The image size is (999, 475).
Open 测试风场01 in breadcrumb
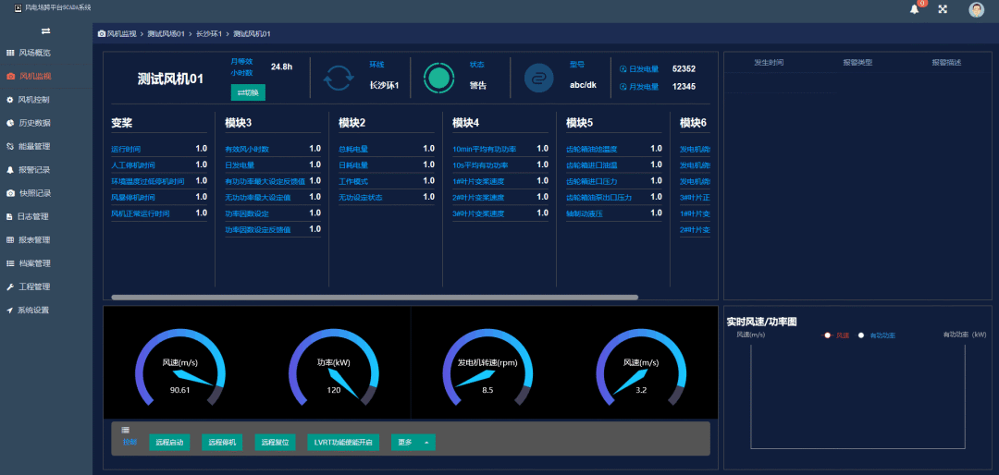pyautogui.click(x=166, y=34)
